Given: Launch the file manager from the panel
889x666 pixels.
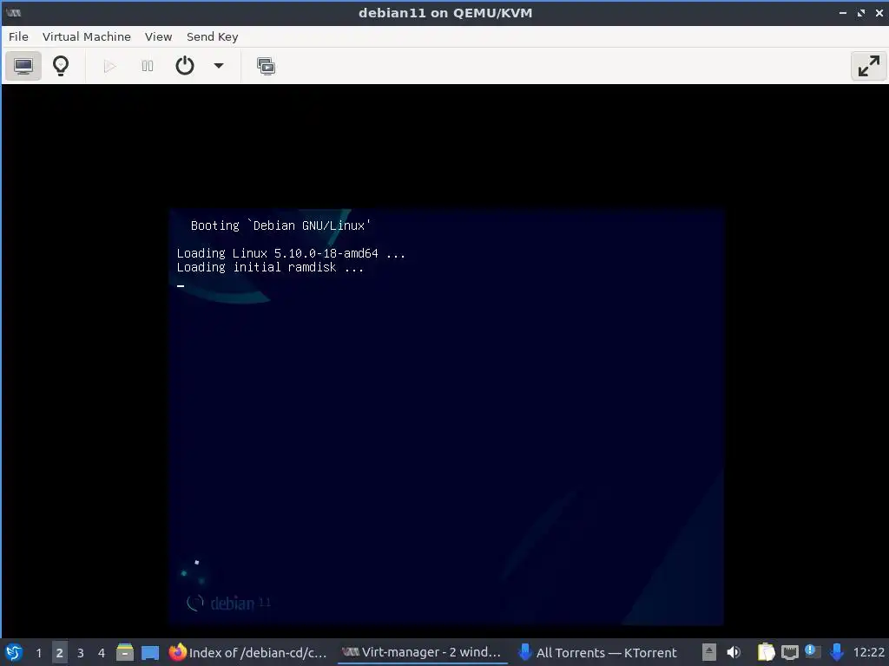Looking at the screenshot, I should coord(125,652).
